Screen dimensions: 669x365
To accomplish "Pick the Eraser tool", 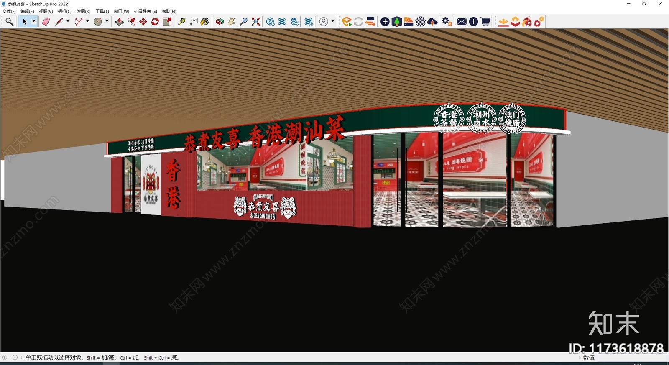I will tap(46, 22).
